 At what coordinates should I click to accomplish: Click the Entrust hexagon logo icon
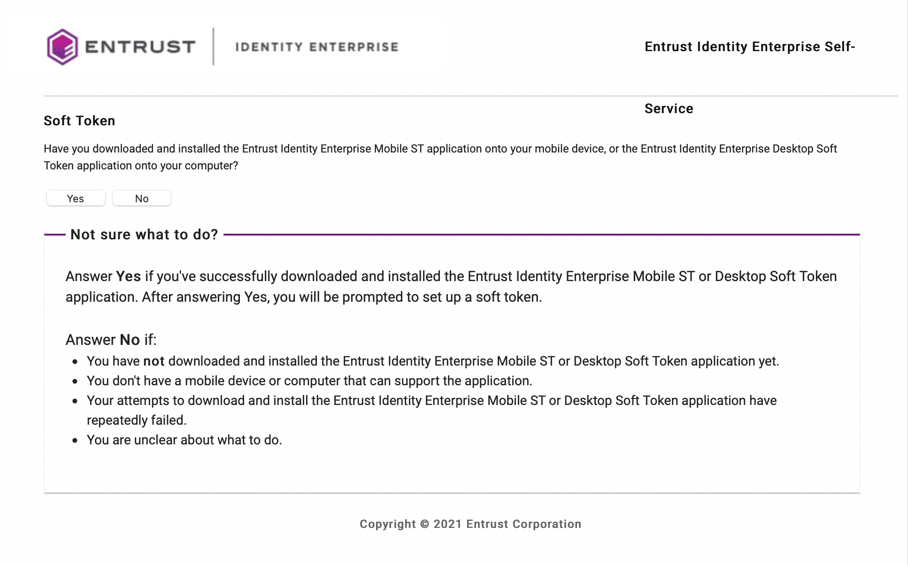pos(62,47)
